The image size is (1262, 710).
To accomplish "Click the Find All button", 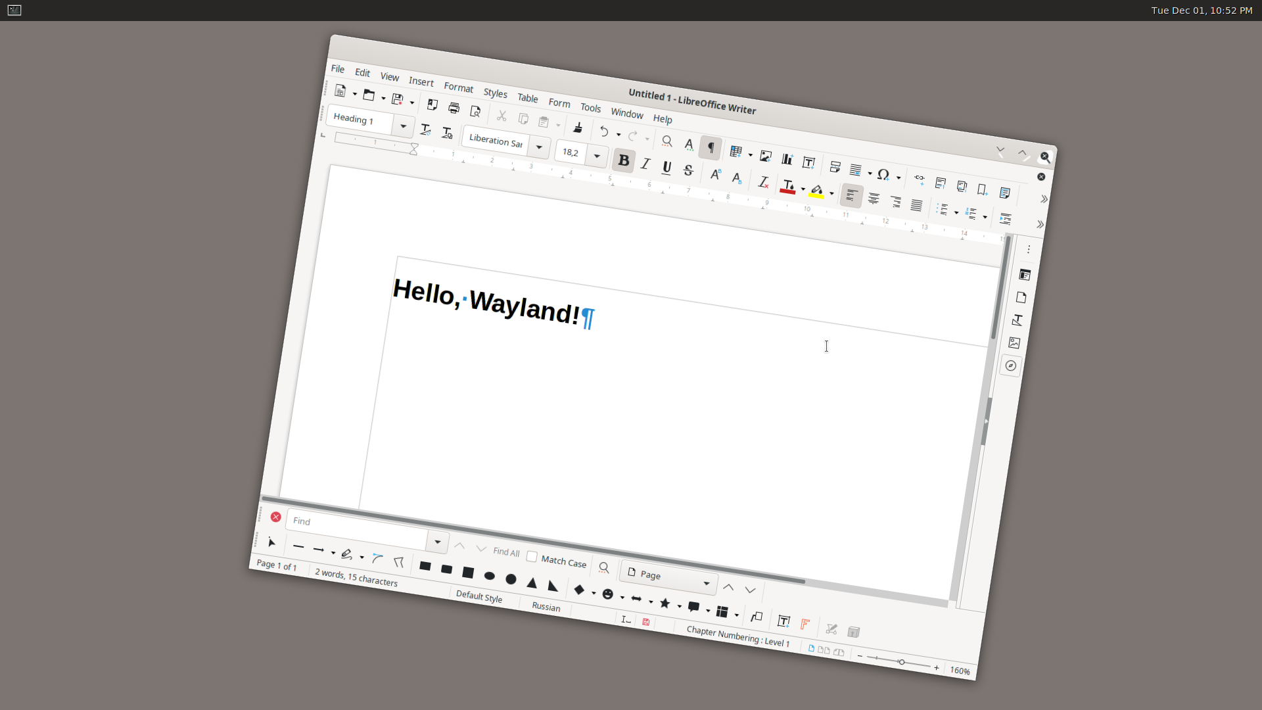I will [x=506, y=552].
